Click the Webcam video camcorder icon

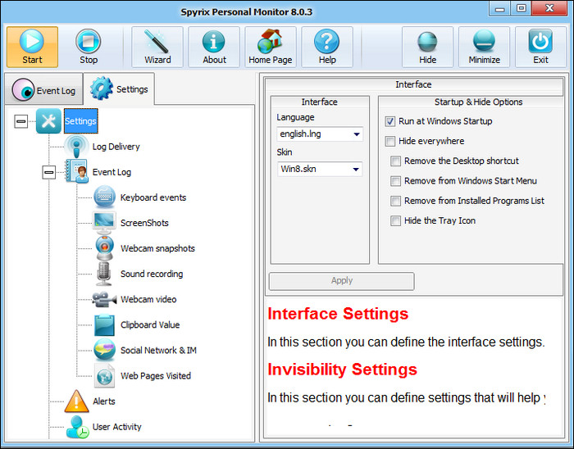point(104,299)
